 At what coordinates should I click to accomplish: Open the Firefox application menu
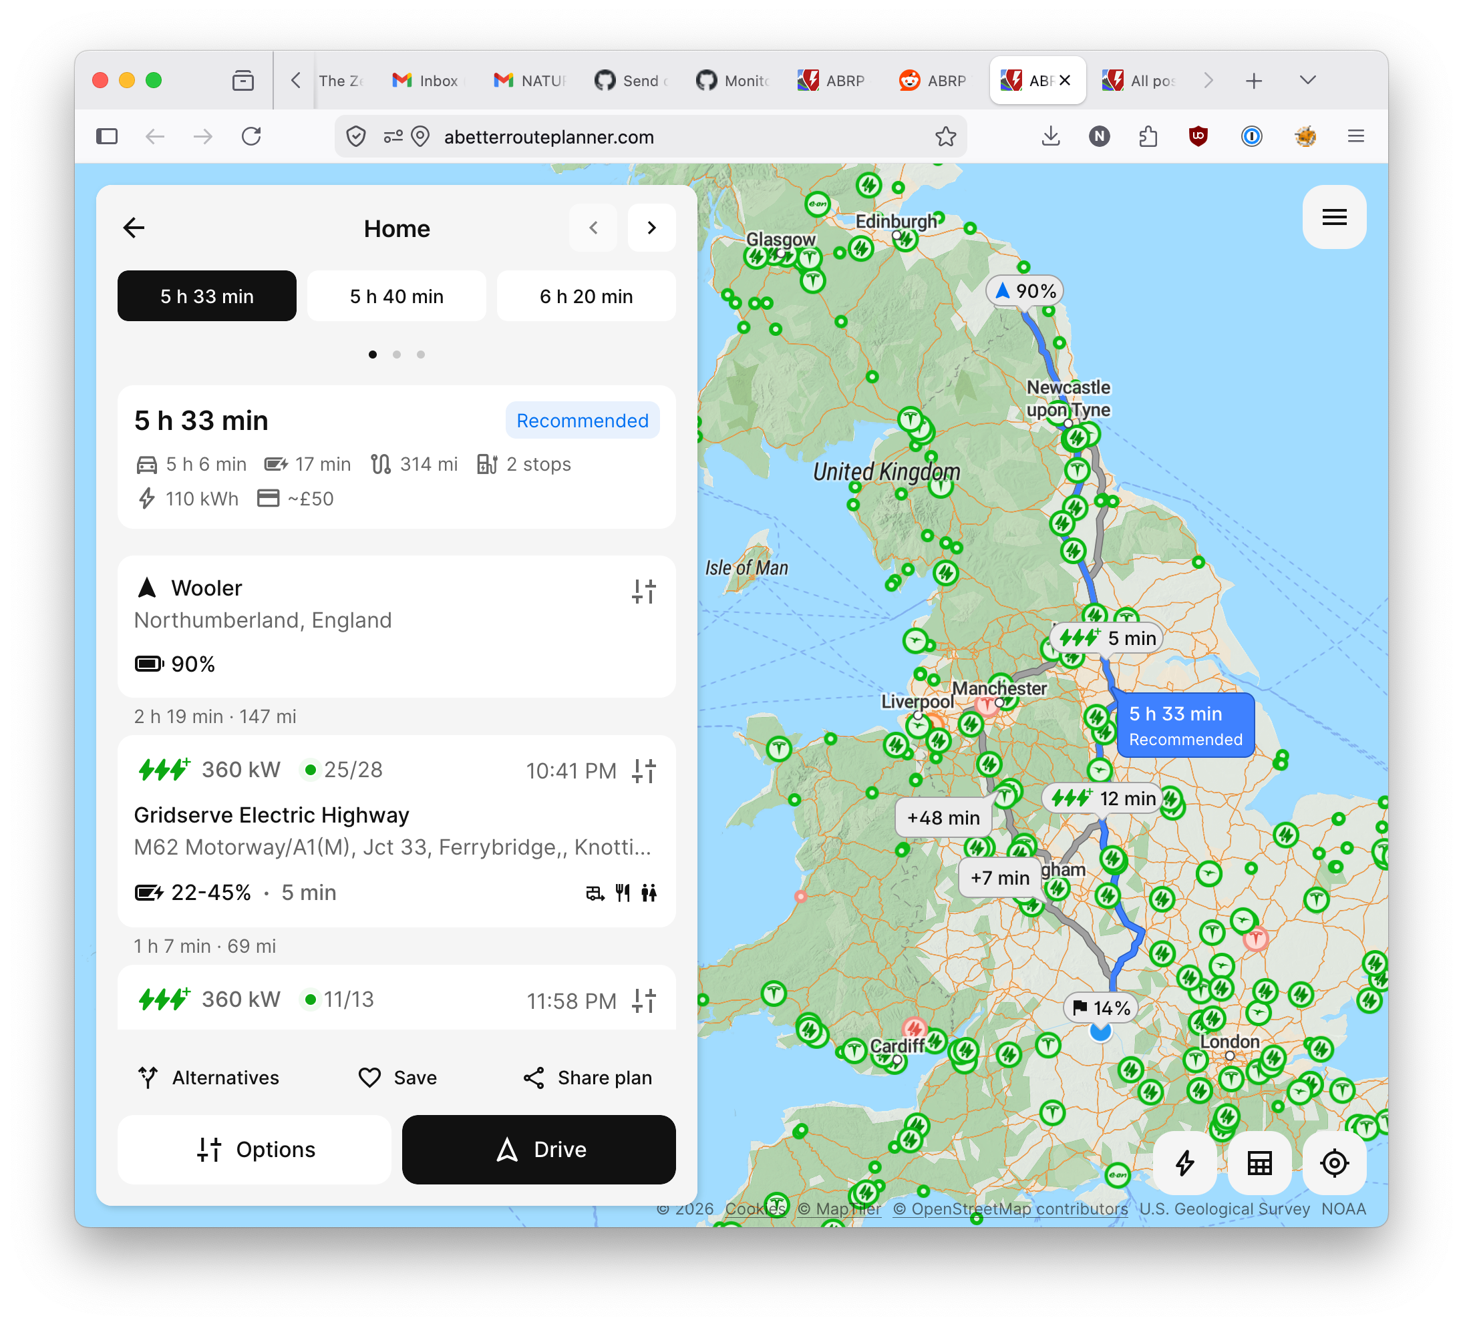pos(1355,136)
